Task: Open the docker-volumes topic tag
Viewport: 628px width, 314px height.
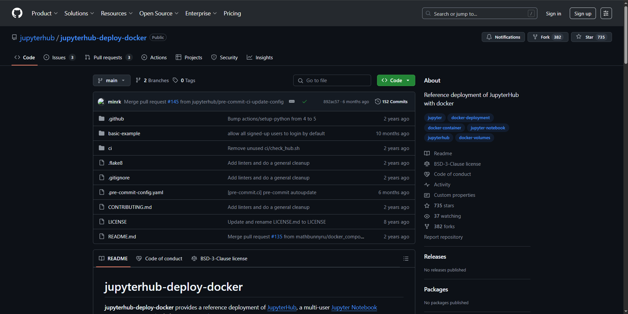Action: click(x=474, y=138)
